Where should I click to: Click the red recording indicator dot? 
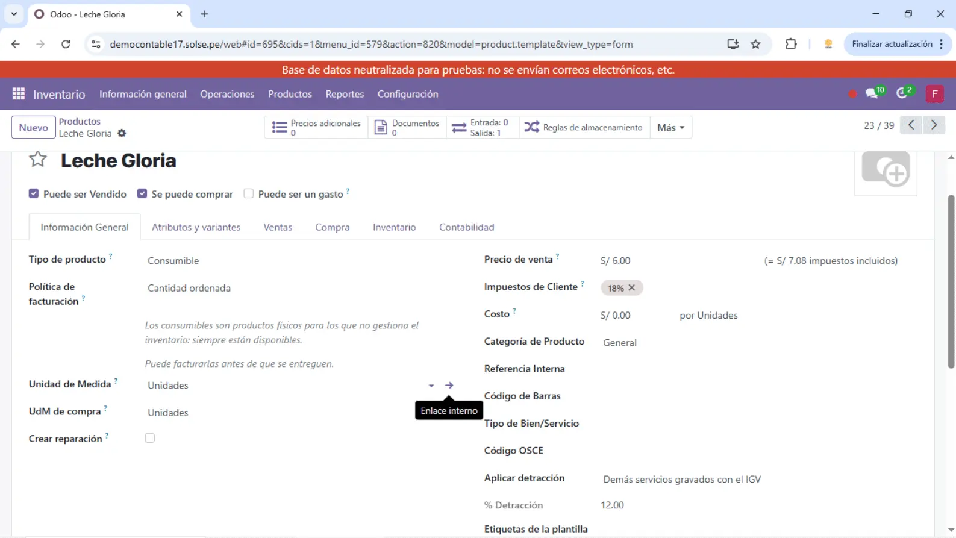pos(852,94)
